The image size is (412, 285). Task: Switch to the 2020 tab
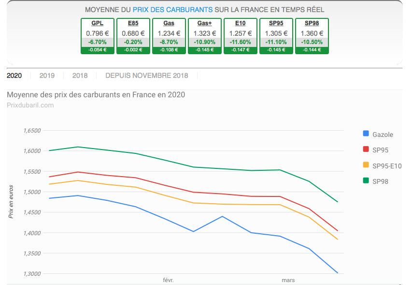14,75
